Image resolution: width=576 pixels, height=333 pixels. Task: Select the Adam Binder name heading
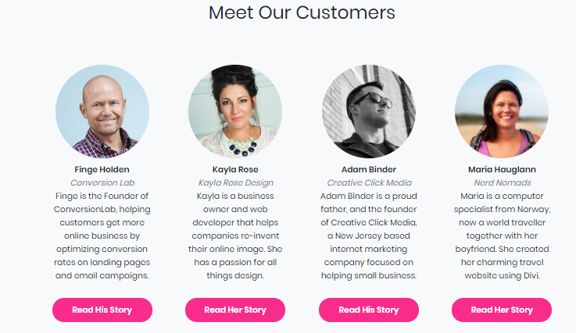[x=368, y=169]
